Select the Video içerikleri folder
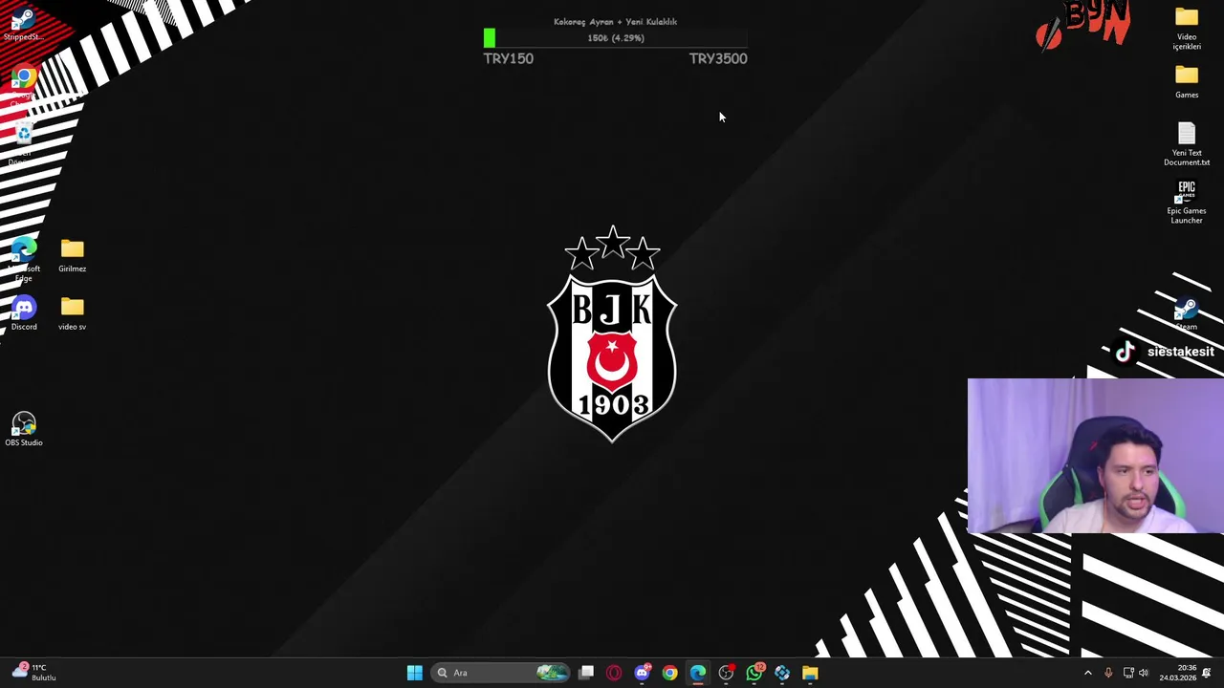The width and height of the screenshot is (1224, 688). (1187, 29)
